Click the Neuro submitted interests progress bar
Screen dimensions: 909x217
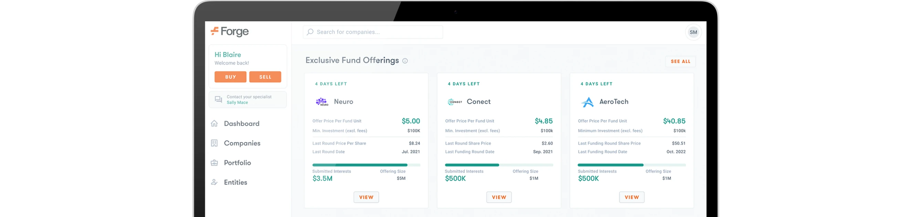[x=366, y=165]
